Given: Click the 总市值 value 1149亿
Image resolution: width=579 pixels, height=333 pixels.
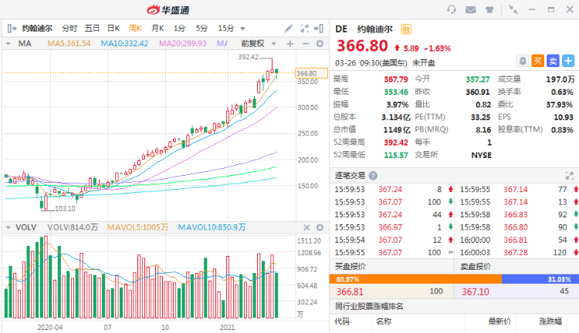Looking at the screenshot, I should [397, 129].
